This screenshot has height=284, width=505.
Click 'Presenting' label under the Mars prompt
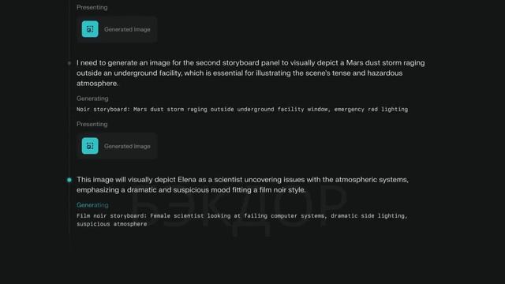click(92, 124)
